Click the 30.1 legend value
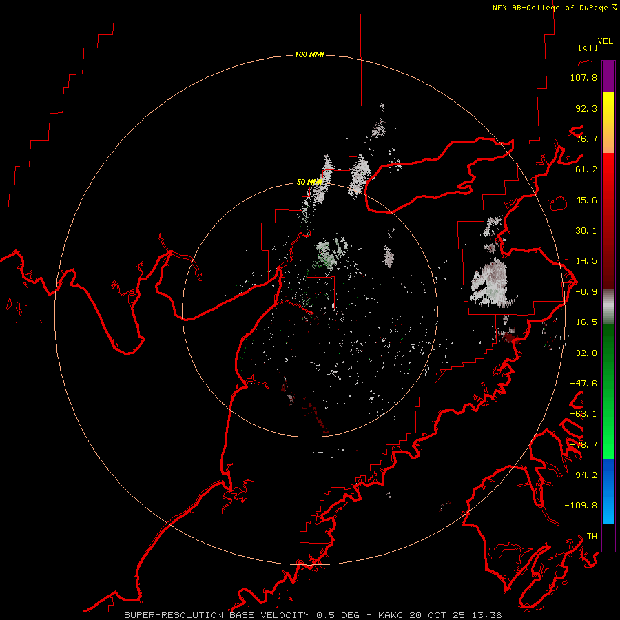 [586, 231]
